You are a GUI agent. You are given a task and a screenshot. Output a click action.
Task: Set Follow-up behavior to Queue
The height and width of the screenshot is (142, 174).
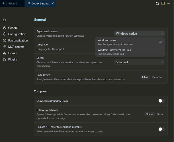coord(150,114)
